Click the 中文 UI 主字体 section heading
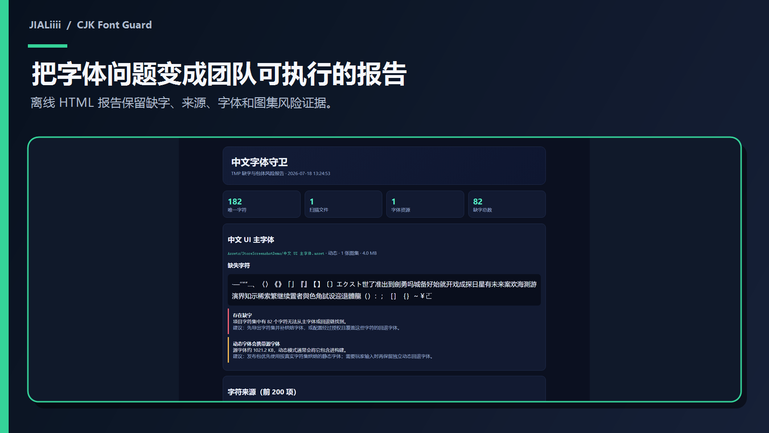The height and width of the screenshot is (433, 769). [251, 240]
